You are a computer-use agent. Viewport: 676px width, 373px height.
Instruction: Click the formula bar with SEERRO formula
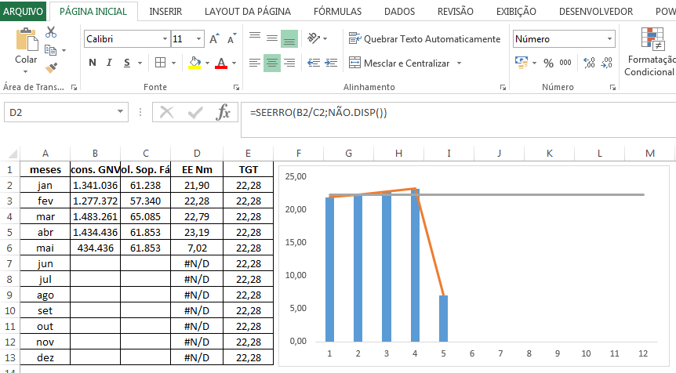(x=458, y=120)
